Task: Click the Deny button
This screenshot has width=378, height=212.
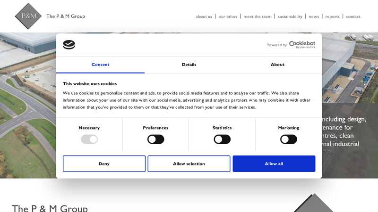Action: (104, 163)
